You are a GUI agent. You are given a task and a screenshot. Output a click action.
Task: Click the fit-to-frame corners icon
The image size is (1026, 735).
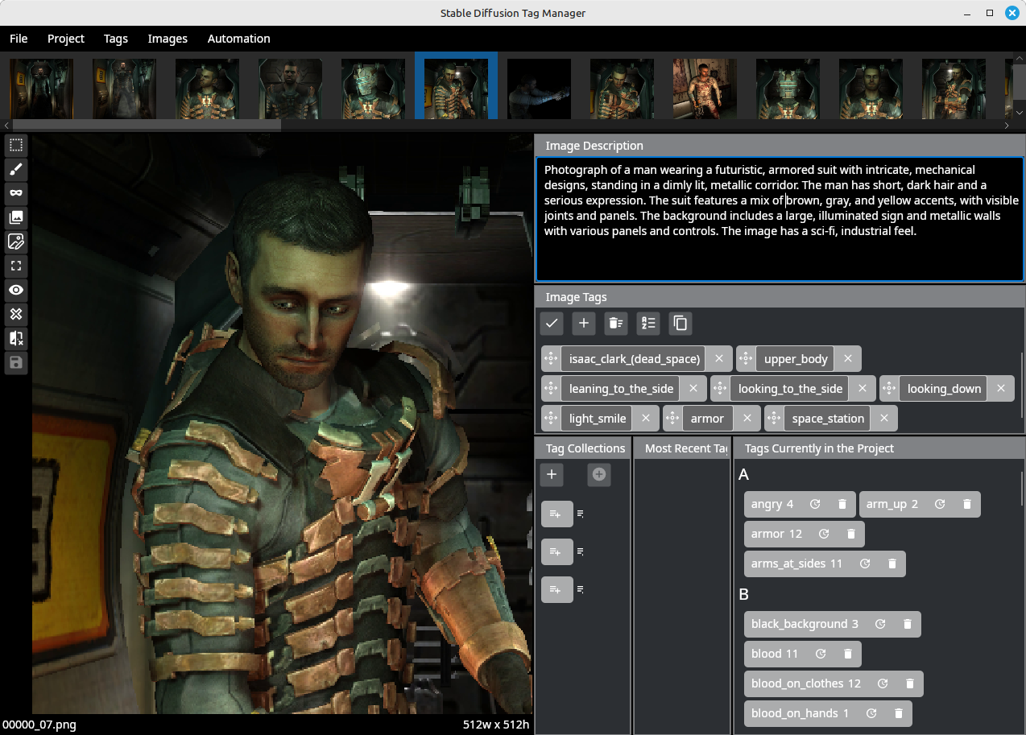pos(16,266)
